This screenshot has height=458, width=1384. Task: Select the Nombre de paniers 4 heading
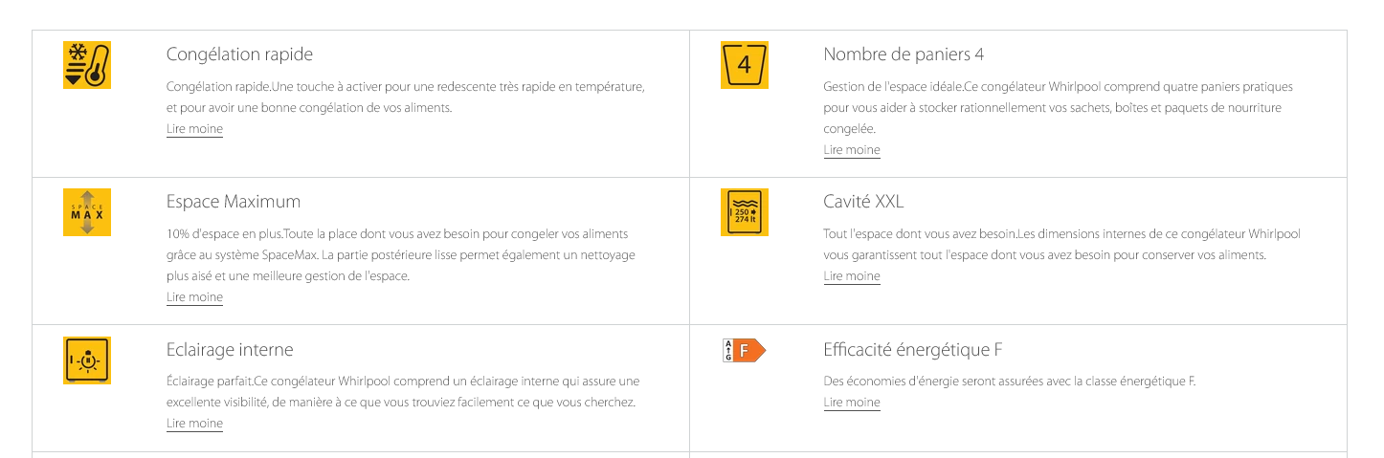click(x=904, y=55)
